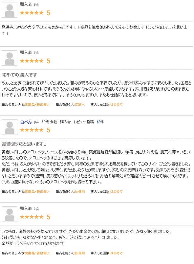
Task: Click star rating of the 金欠 review
Action: 32,217
